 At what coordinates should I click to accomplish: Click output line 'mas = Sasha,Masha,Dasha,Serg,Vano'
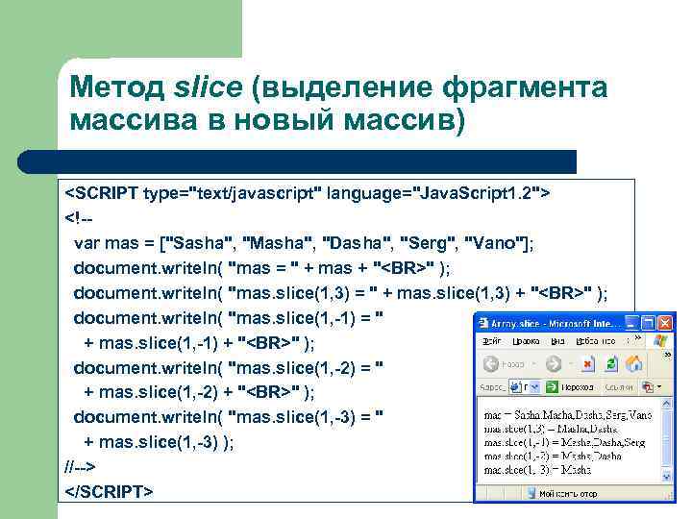coord(568,415)
